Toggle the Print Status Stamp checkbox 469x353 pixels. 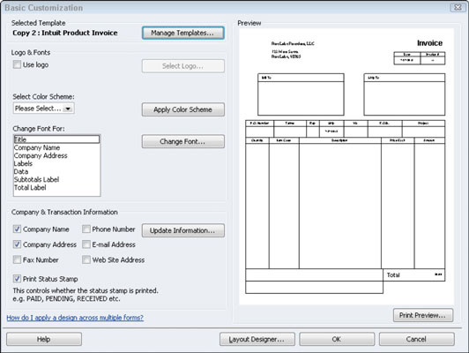(17, 279)
